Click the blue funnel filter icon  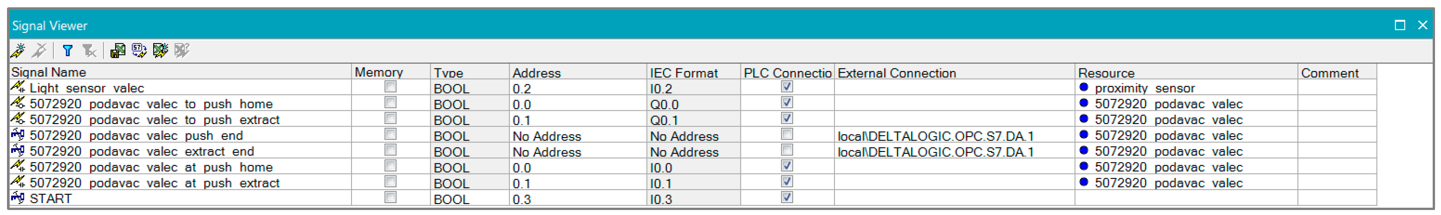tap(68, 51)
